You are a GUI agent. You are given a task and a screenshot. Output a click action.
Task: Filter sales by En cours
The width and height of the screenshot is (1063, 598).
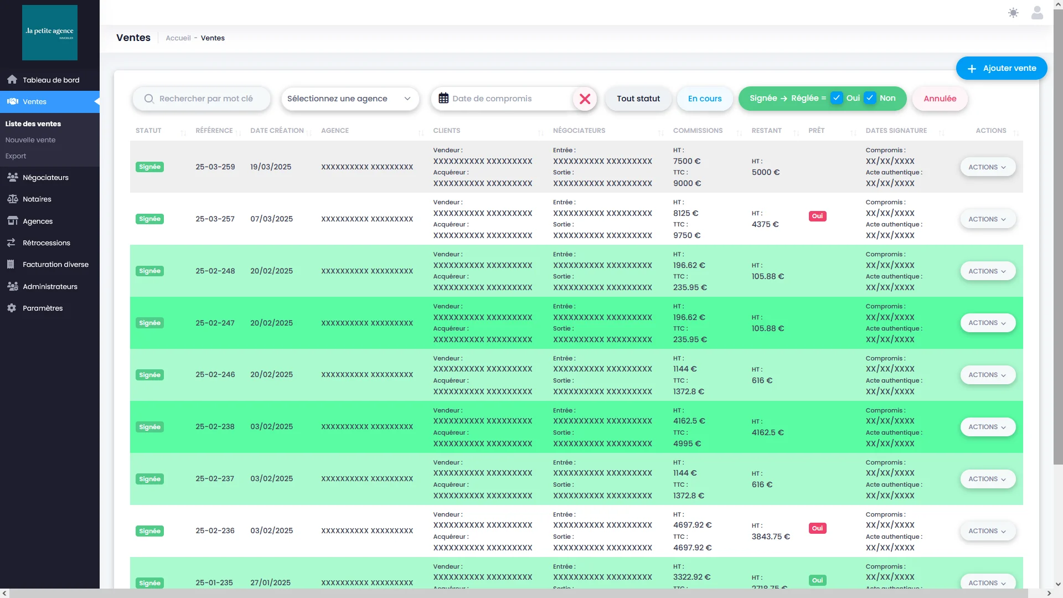(x=705, y=99)
